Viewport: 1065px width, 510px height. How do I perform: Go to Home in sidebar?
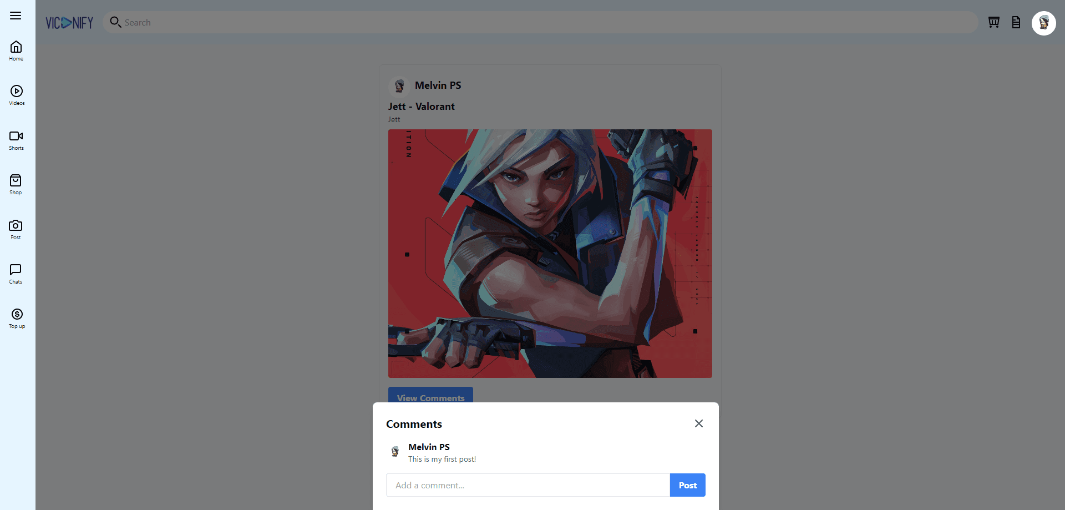[16, 51]
